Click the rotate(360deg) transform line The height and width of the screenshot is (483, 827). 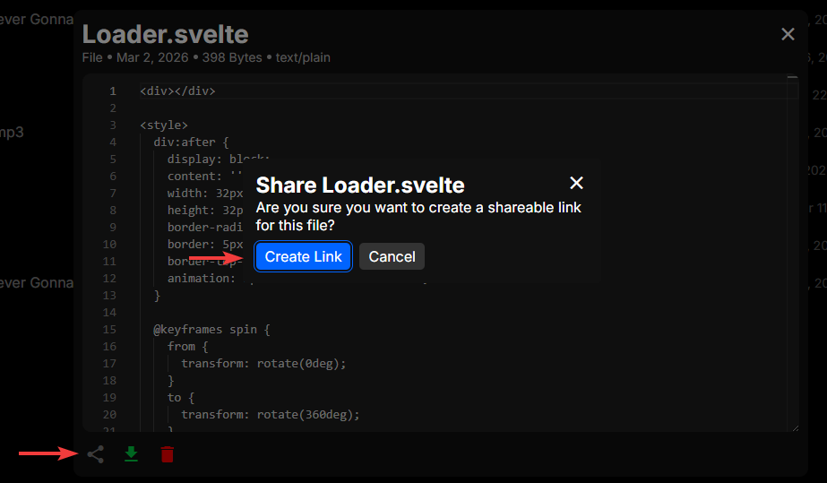tap(270, 414)
